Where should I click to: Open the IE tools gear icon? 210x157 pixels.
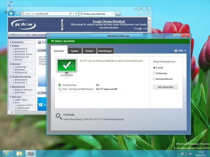click(x=148, y=13)
